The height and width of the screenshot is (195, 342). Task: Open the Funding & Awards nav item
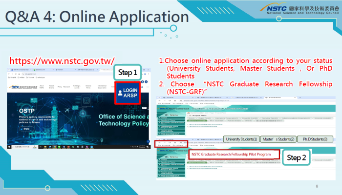pos(77,87)
